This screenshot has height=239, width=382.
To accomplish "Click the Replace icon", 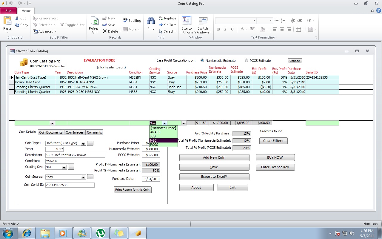I will pos(161,18).
